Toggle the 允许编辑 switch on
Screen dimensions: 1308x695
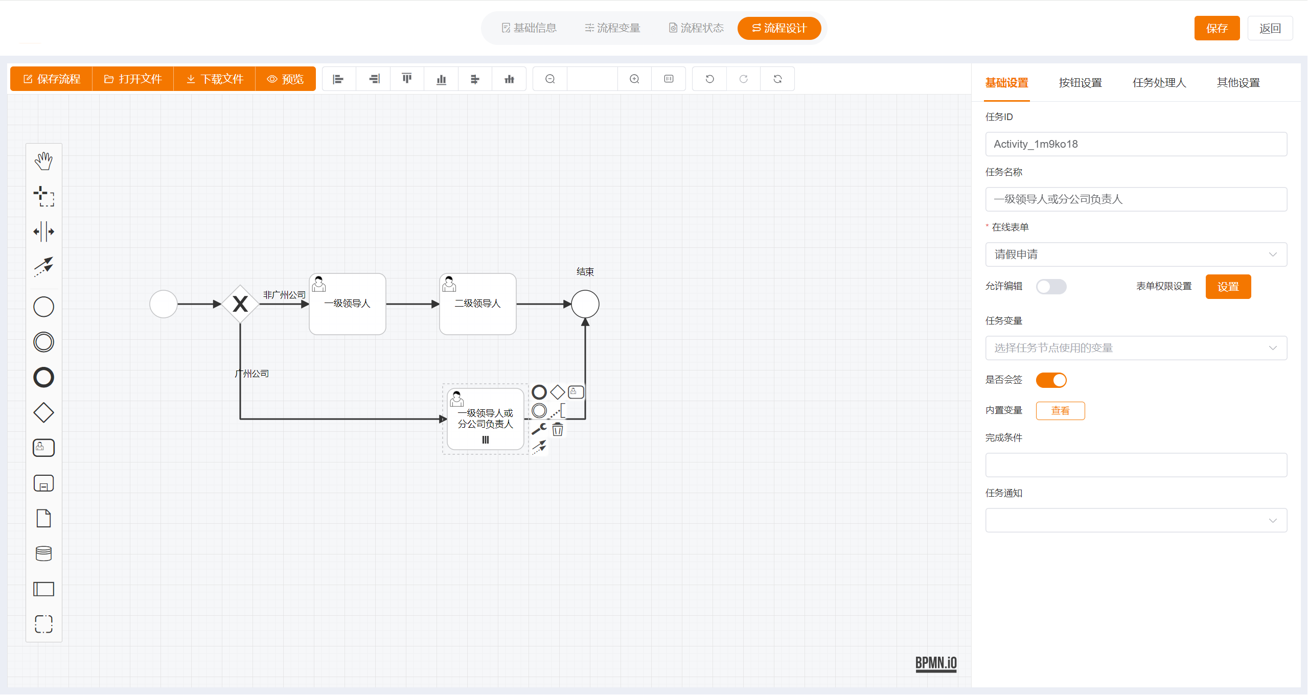coord(1051,287)
